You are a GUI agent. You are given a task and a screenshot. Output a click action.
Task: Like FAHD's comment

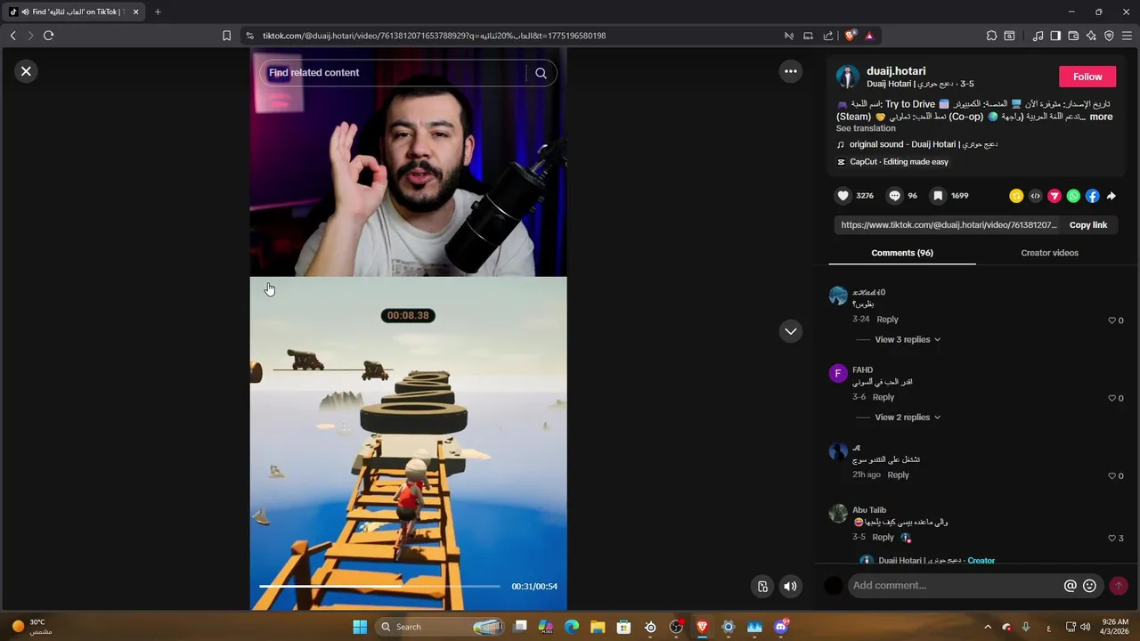[x=1111, y=398]
